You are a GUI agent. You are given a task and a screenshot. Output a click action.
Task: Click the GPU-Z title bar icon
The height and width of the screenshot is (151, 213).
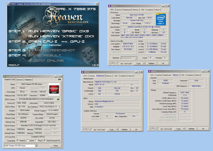tap(4, 76)
